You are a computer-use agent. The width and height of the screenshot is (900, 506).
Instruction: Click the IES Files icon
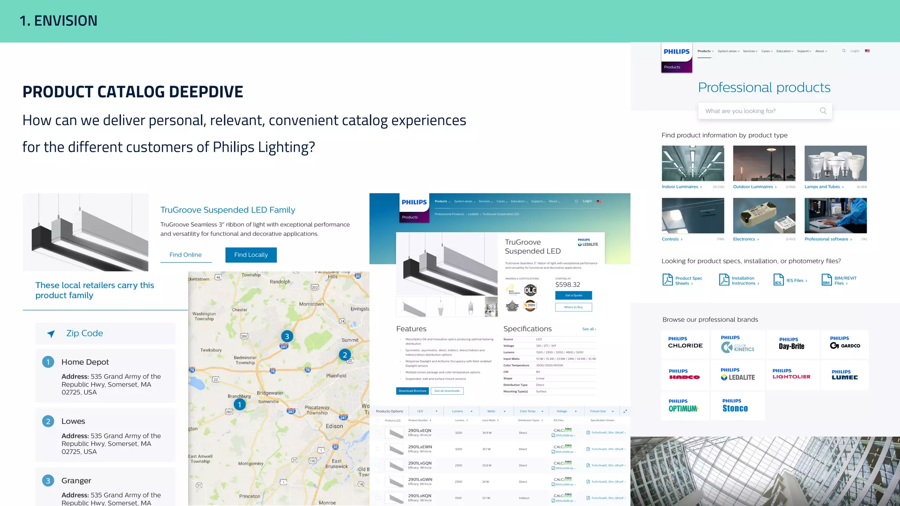tap(778, 280)
